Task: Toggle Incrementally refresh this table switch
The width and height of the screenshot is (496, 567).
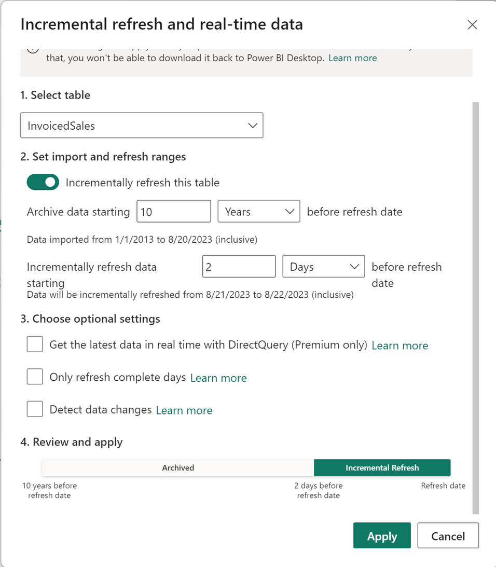Action: point(43,182)
